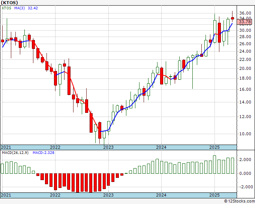Click the 18.00 price axis label
The height and width of the screenshot is (204, 255).
coord(245,78)
